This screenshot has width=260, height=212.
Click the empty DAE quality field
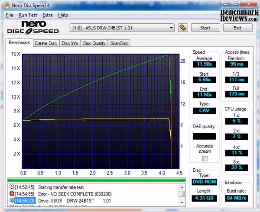pyautogui.click(x=204, y=136)
